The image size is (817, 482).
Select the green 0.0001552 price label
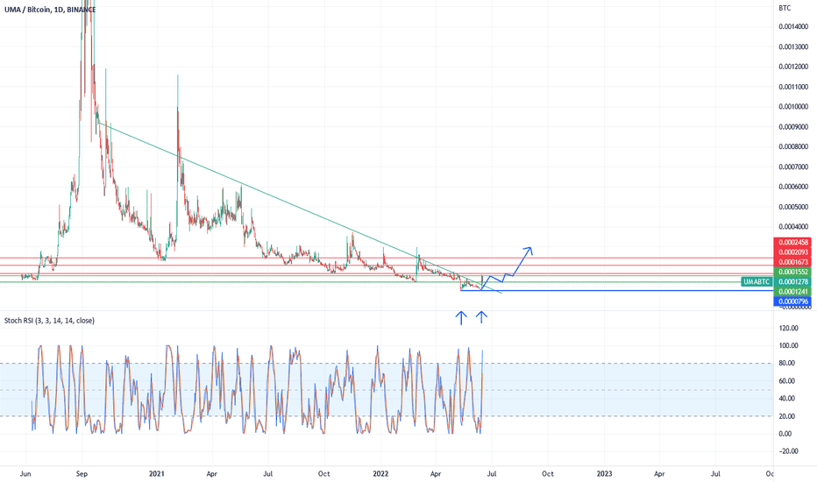pyautogui.click(x=792, y=272)
